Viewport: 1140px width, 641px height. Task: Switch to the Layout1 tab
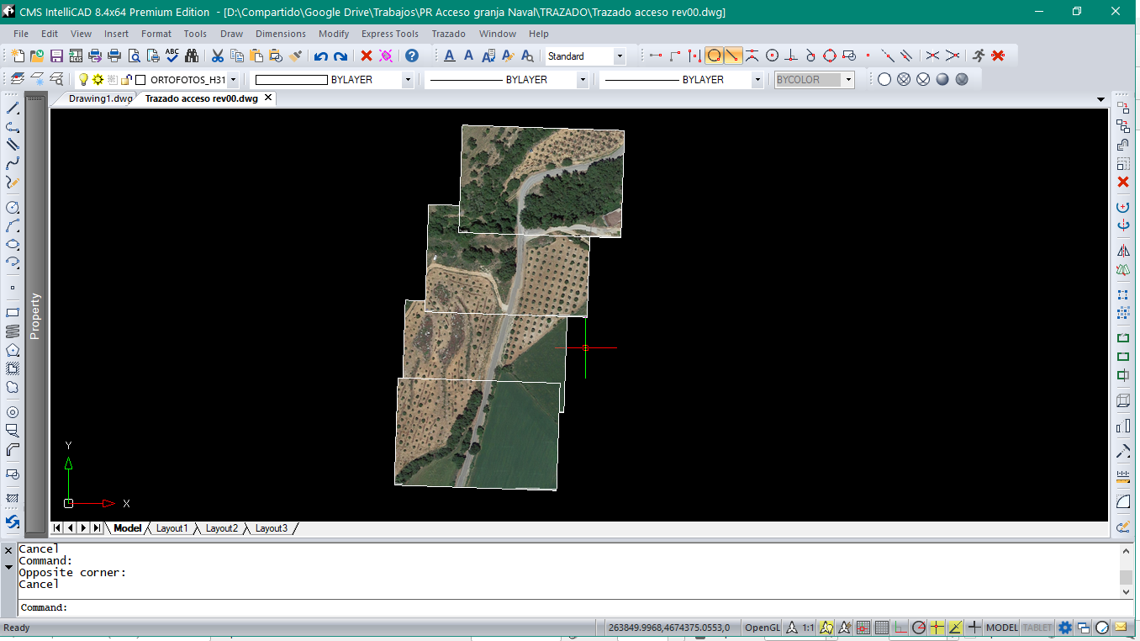[x=172, y=528]
